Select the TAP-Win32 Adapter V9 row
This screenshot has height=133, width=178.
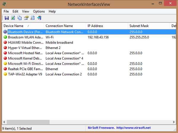click(89, 74)
